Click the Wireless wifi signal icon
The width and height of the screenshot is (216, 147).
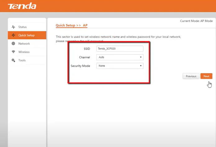click(13, 52)
